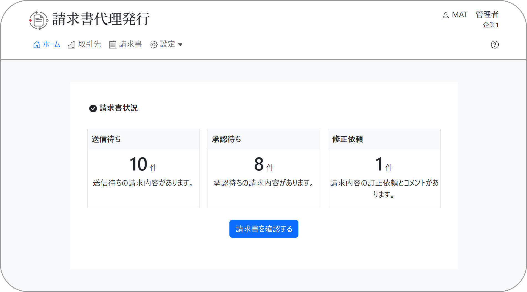Click the person icon beside MAT

(446, 15)
